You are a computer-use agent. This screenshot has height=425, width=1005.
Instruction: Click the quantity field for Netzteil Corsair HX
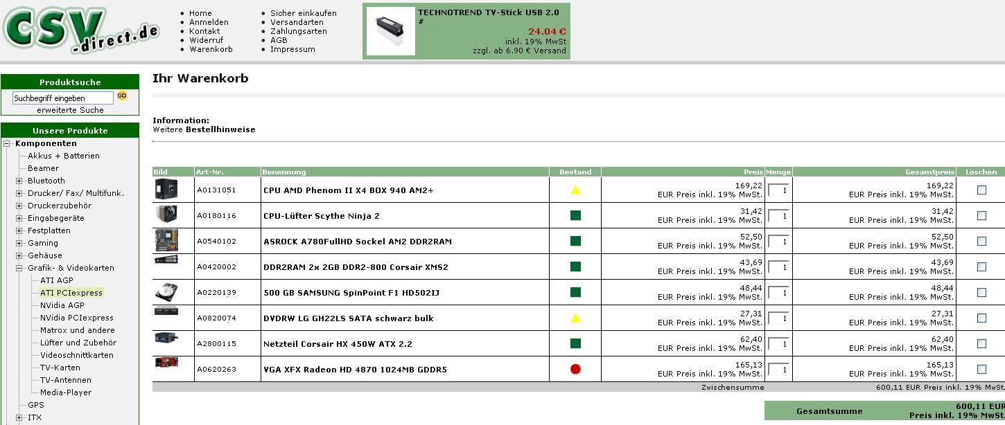(778, 344)
